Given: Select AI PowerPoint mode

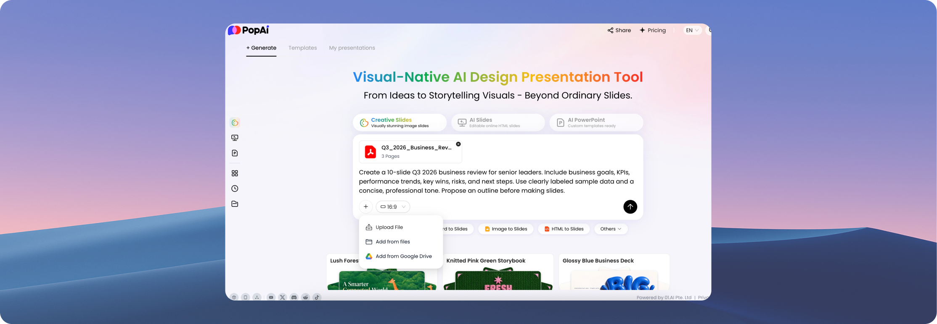Looking at the screenshot, I should (x=596, y=123).
